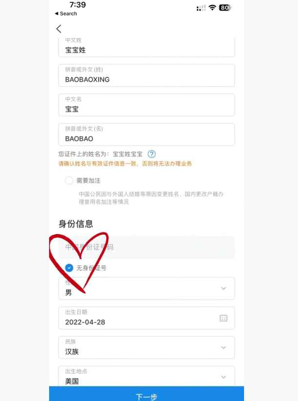Image resolution: width=298 pixels, height=401 pixels.
Task: Uncheck the 无身份证号 checkbox
Action: point(69,268)
